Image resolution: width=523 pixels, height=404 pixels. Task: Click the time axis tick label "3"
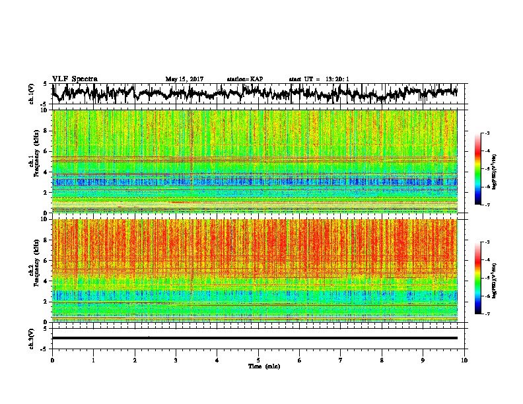[176, 360]
